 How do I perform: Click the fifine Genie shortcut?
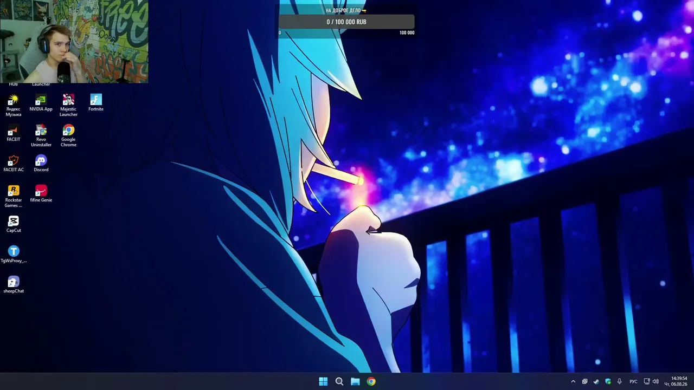tap(41, 194)
